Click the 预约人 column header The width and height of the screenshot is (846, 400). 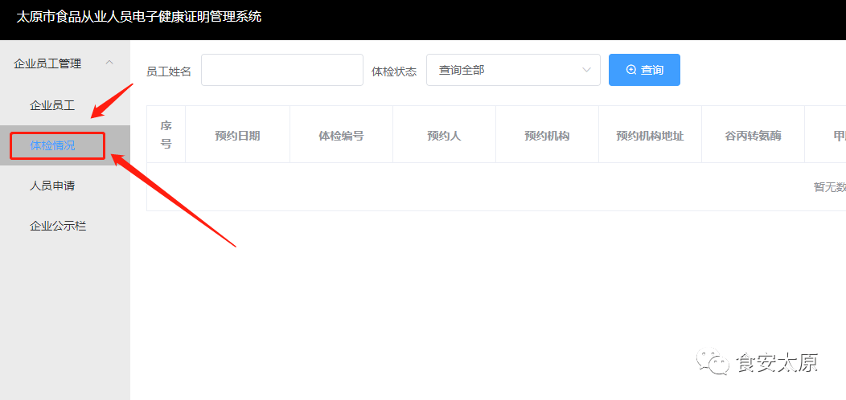(444, 136)
